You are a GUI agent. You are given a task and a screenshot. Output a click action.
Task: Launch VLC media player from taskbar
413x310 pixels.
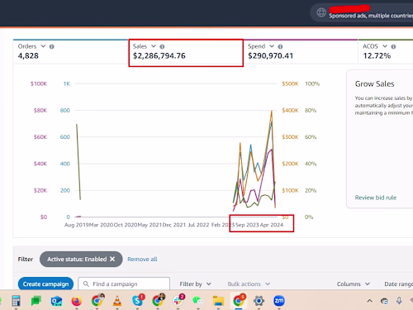click(117, 301)
